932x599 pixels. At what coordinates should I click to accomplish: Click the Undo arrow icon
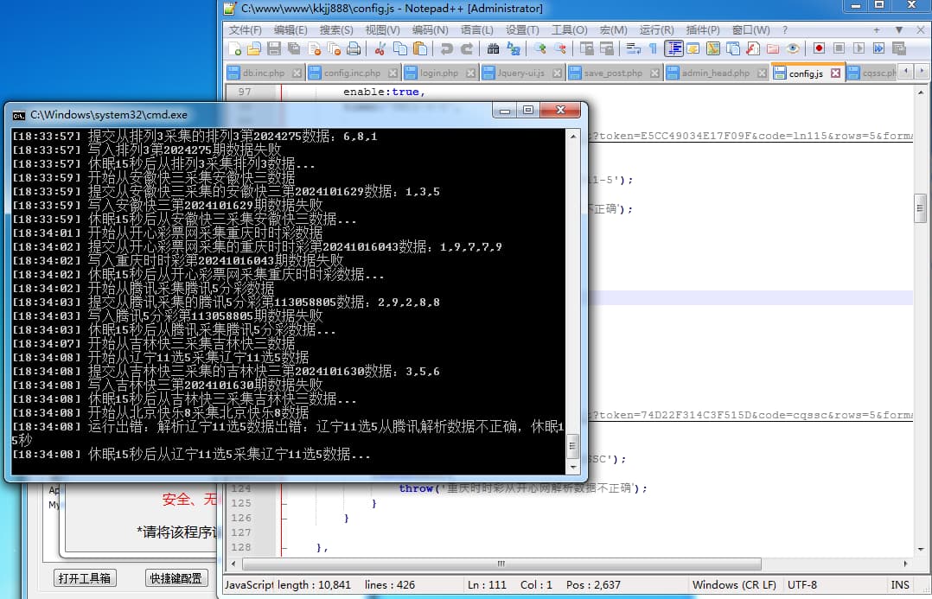[446, 49]
